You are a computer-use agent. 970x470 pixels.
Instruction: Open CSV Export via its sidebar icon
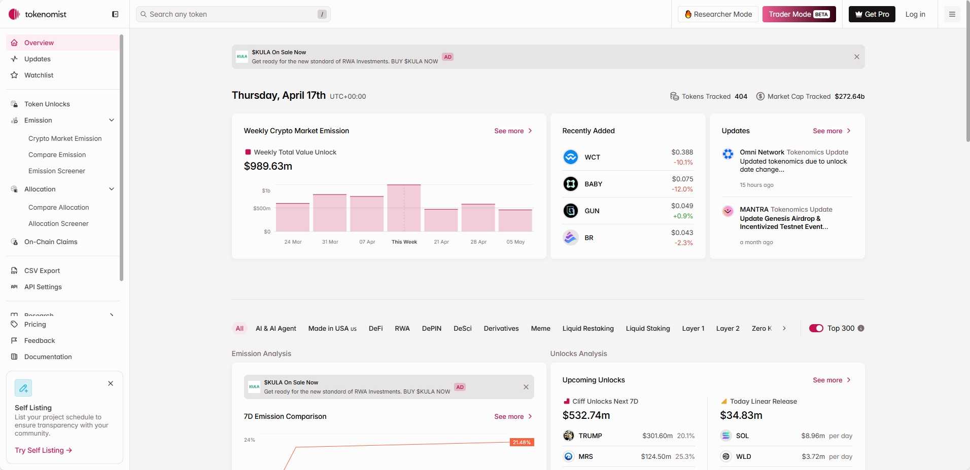click(x=14, y=270)
